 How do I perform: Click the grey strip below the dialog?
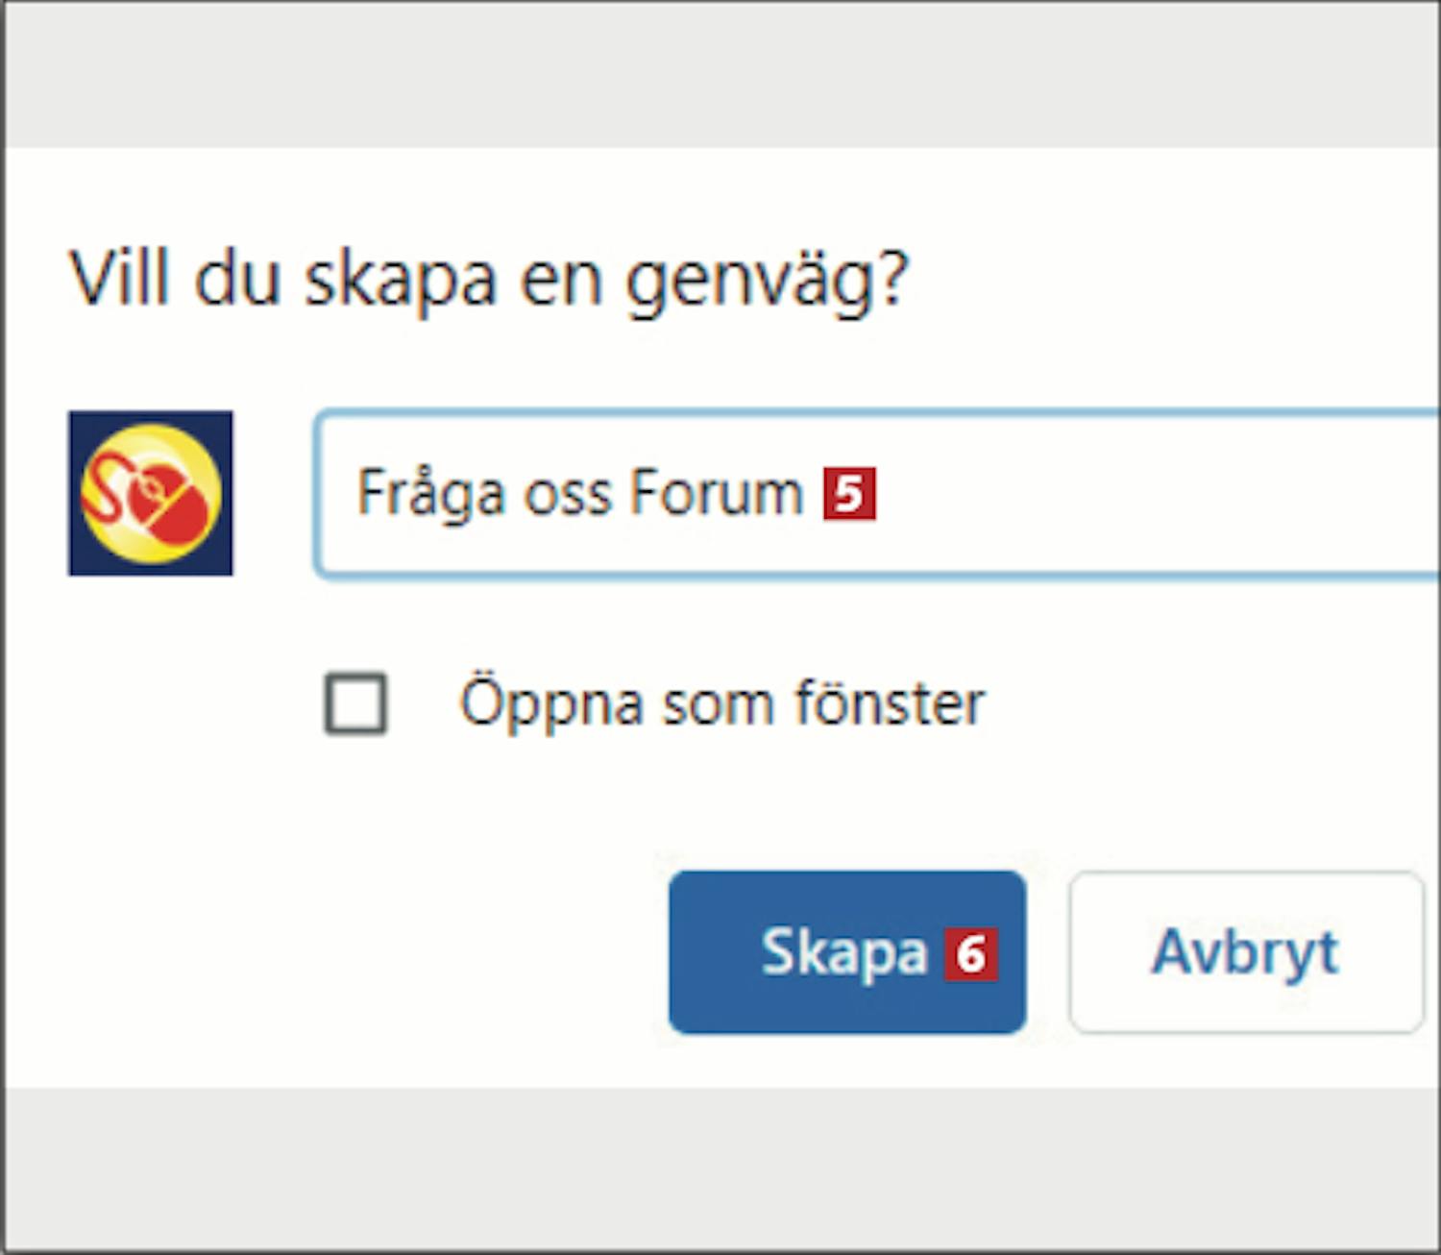coord(720,1169)
